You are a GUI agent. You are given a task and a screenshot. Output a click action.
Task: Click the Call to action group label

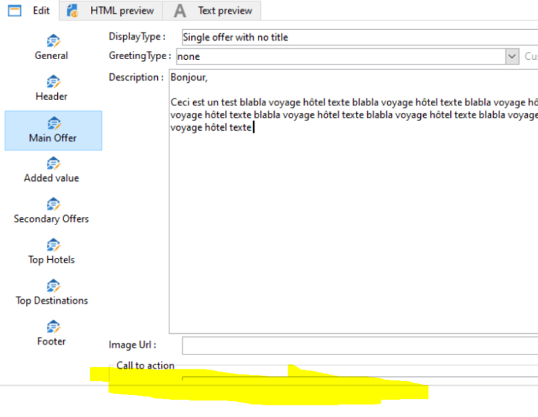146,365
